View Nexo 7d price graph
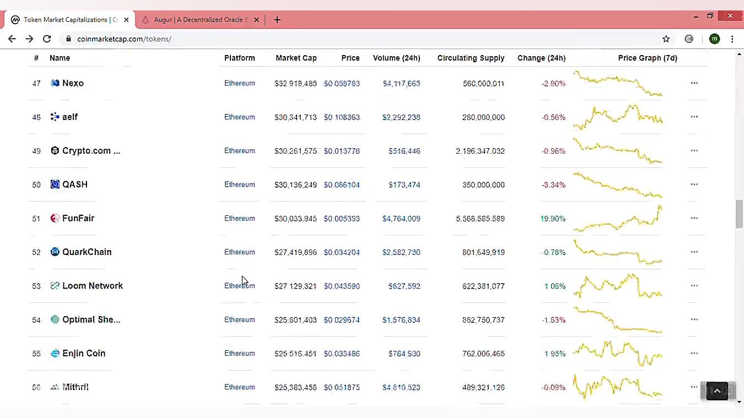Viewport: 744px width, 418px height. point(618,83)
